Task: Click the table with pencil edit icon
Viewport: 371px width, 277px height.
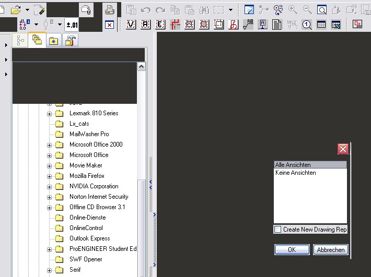Action: coord(336,25)
